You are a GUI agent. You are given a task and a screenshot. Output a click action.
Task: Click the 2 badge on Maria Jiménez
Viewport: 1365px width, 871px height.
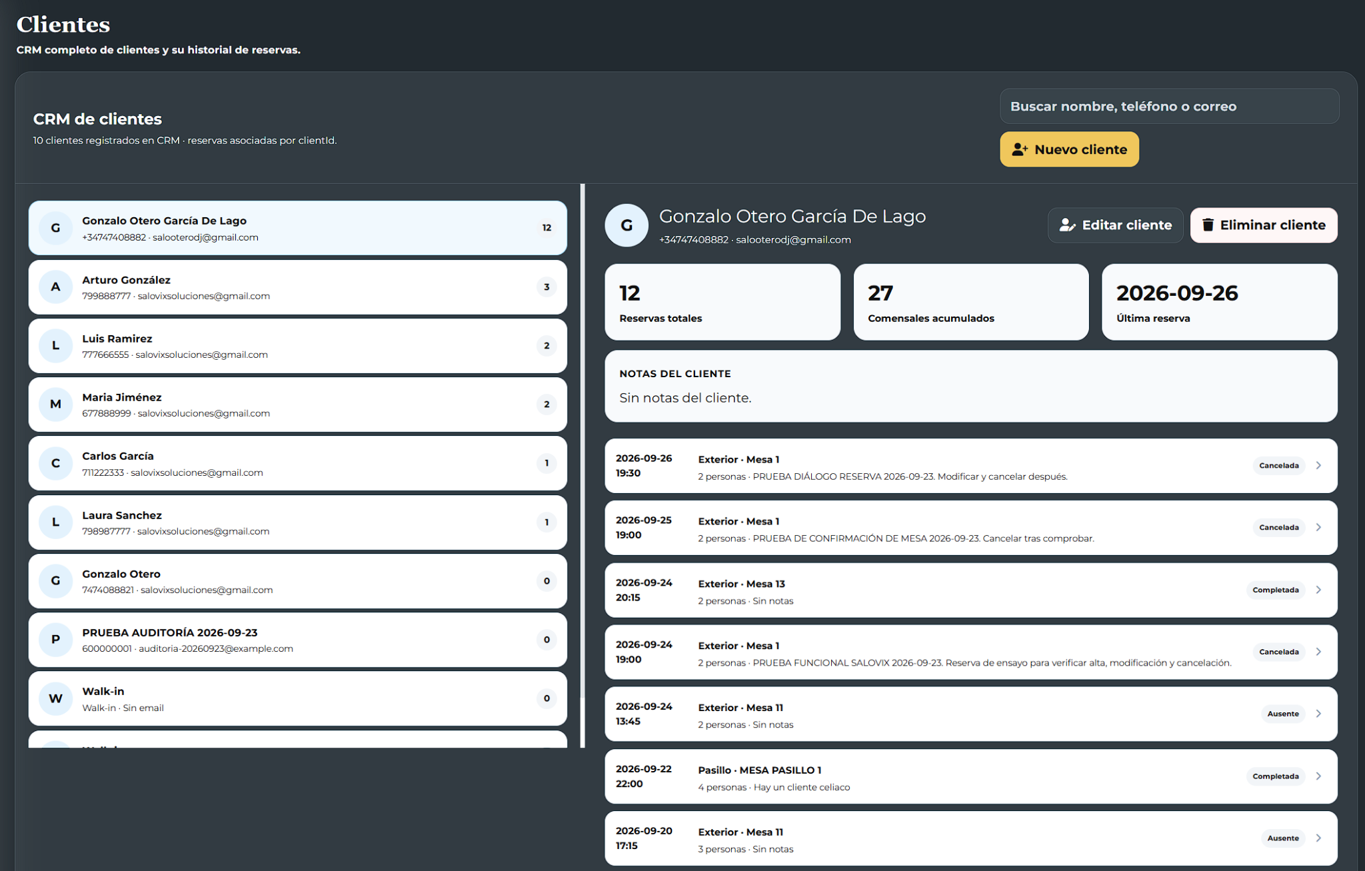tap(547, 405)
